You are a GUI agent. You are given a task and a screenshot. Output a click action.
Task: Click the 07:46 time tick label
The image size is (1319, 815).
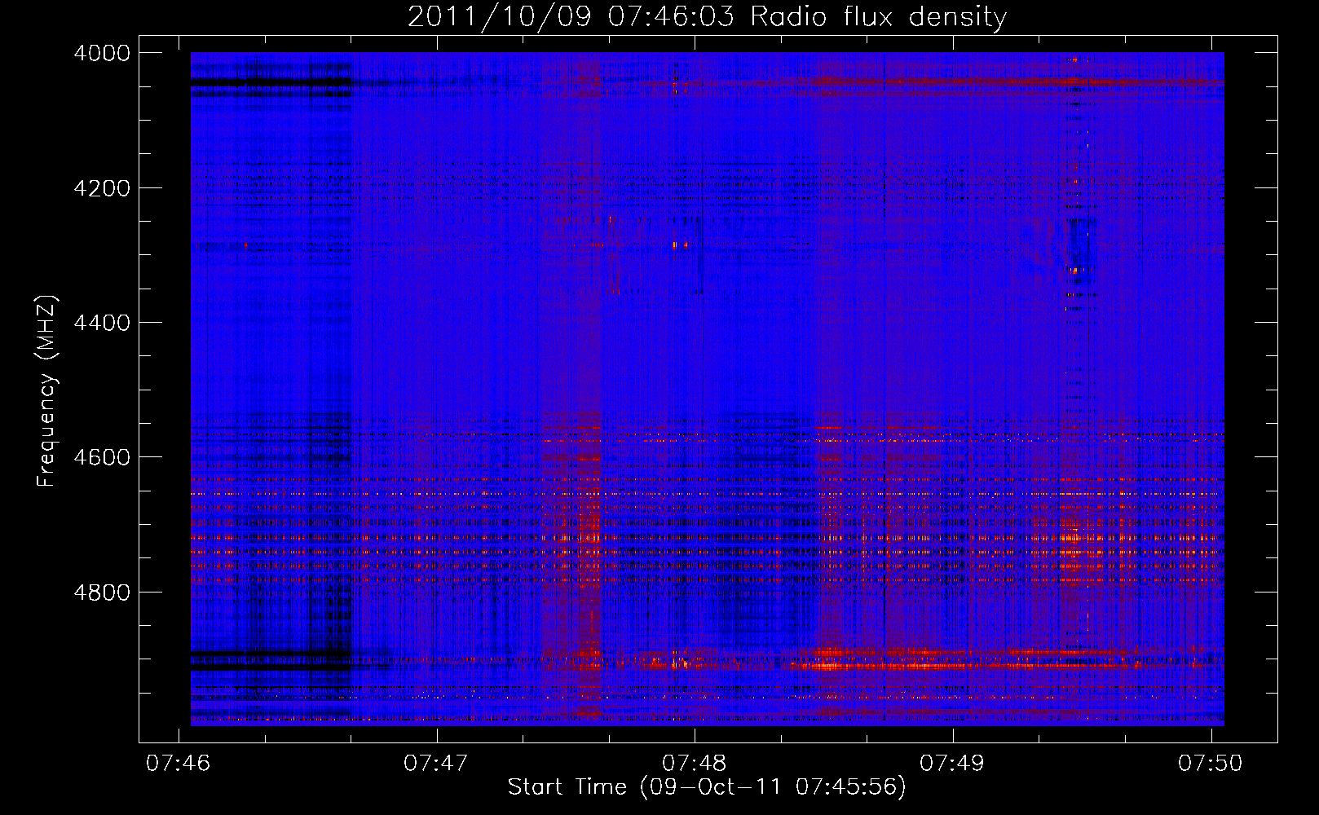pos(178,764)
